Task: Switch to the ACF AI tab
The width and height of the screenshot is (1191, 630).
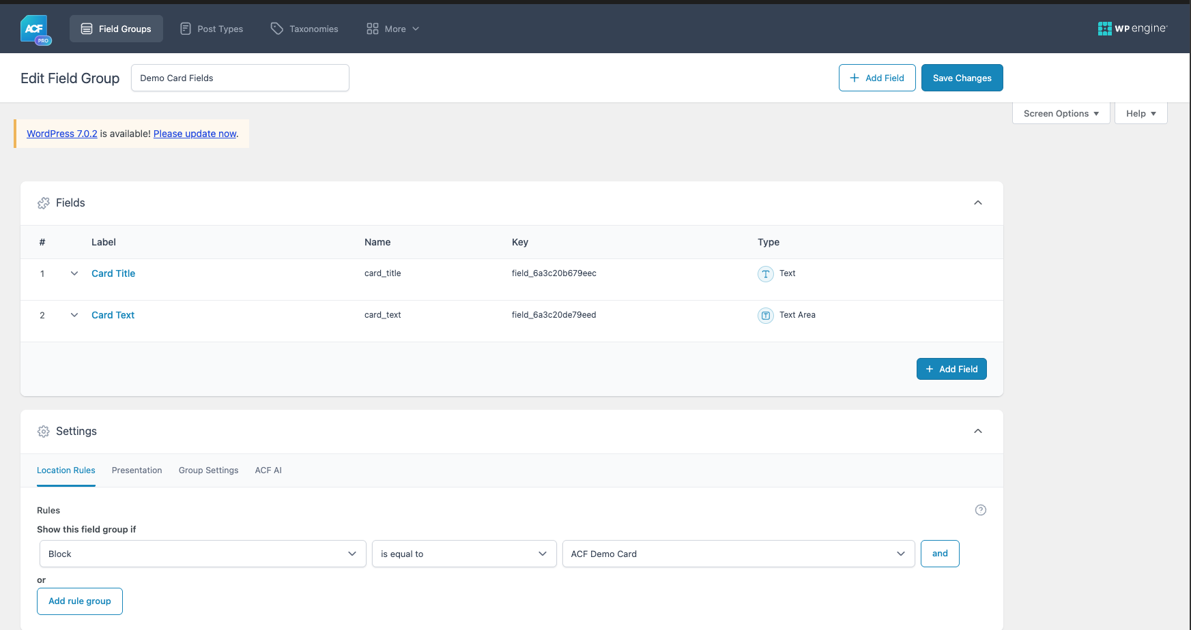Action: pyautogui.click(x=268, y=470)
